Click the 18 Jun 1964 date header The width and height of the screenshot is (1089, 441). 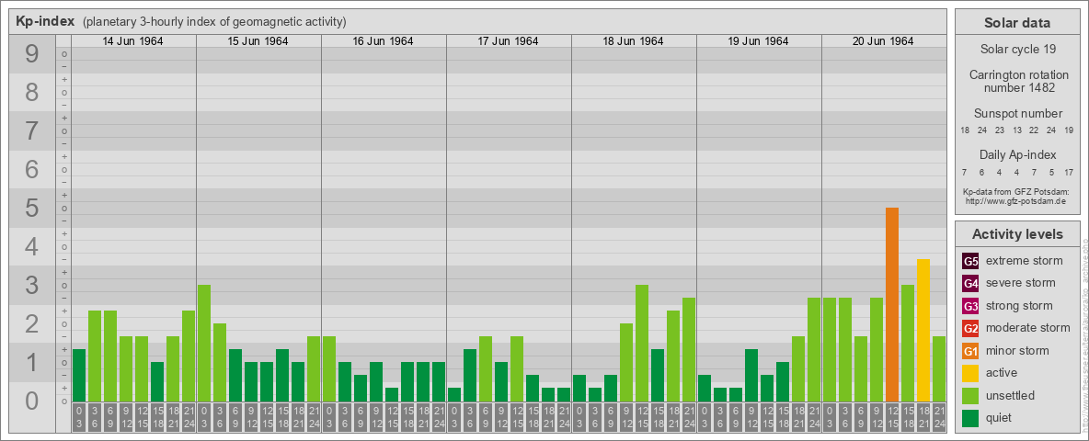coord(634,41)
